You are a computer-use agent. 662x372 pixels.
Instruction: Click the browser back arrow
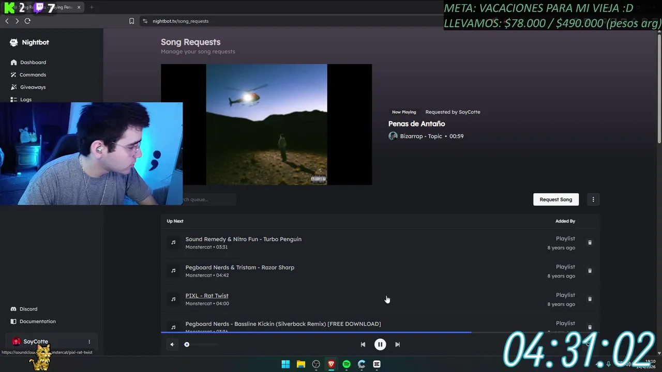[7, 21]
